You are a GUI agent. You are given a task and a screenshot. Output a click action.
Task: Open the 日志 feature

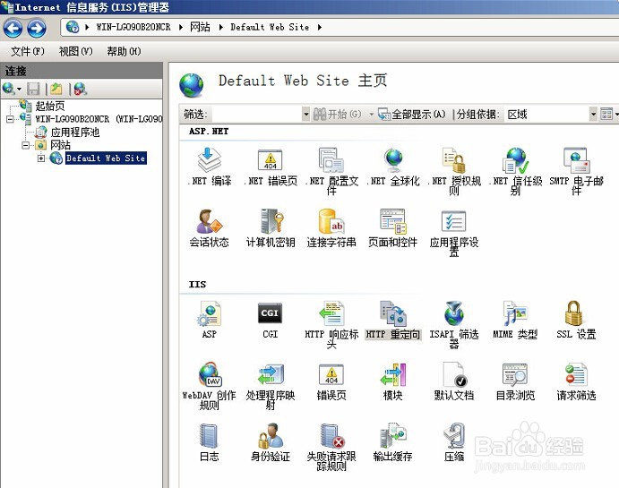pyautogui.click(x=210, y=442)
